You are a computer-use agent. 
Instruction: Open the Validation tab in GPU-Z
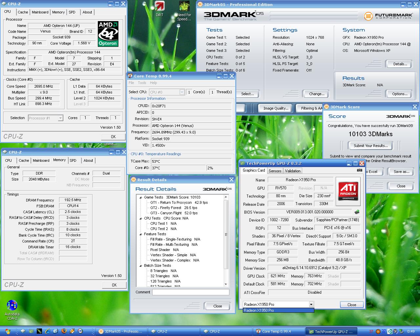[292, 171]
